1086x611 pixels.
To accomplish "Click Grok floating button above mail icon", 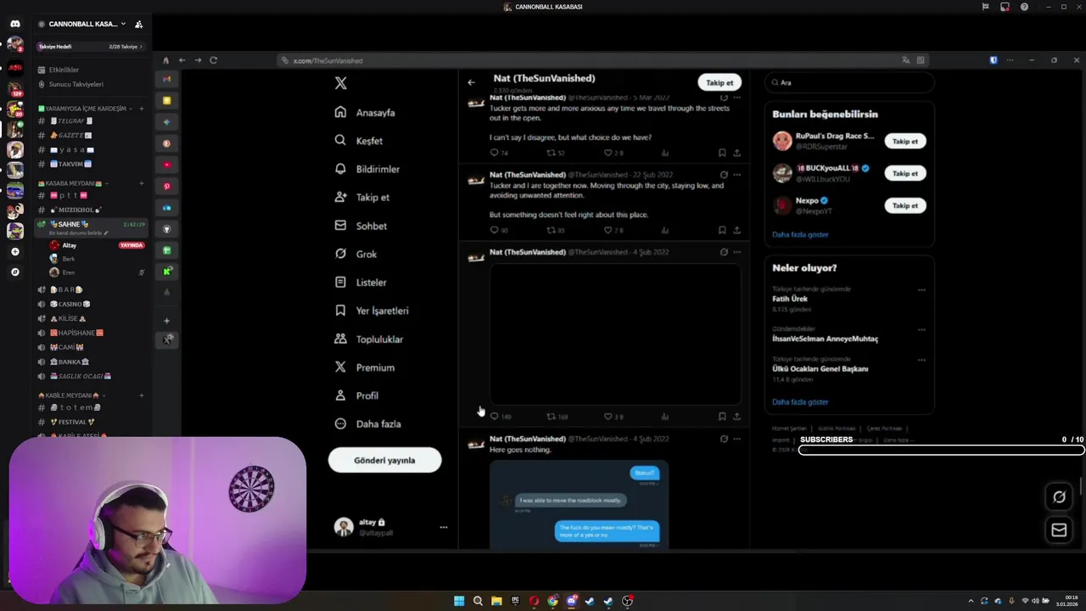I will (x=1059, y=497).
